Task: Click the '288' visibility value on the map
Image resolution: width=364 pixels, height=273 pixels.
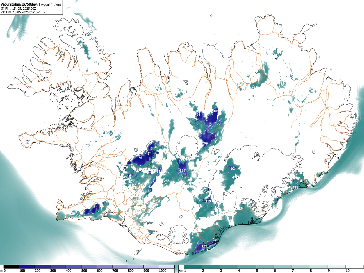Action: tap(167, 181)
